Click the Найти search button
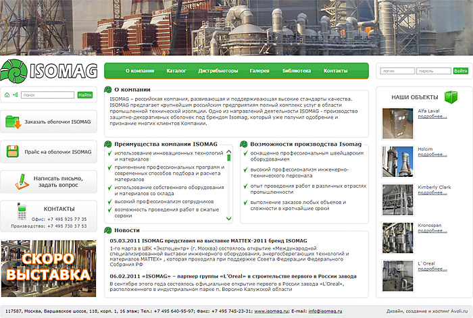This screenshot has height=318, width=473. coord(84,95)
